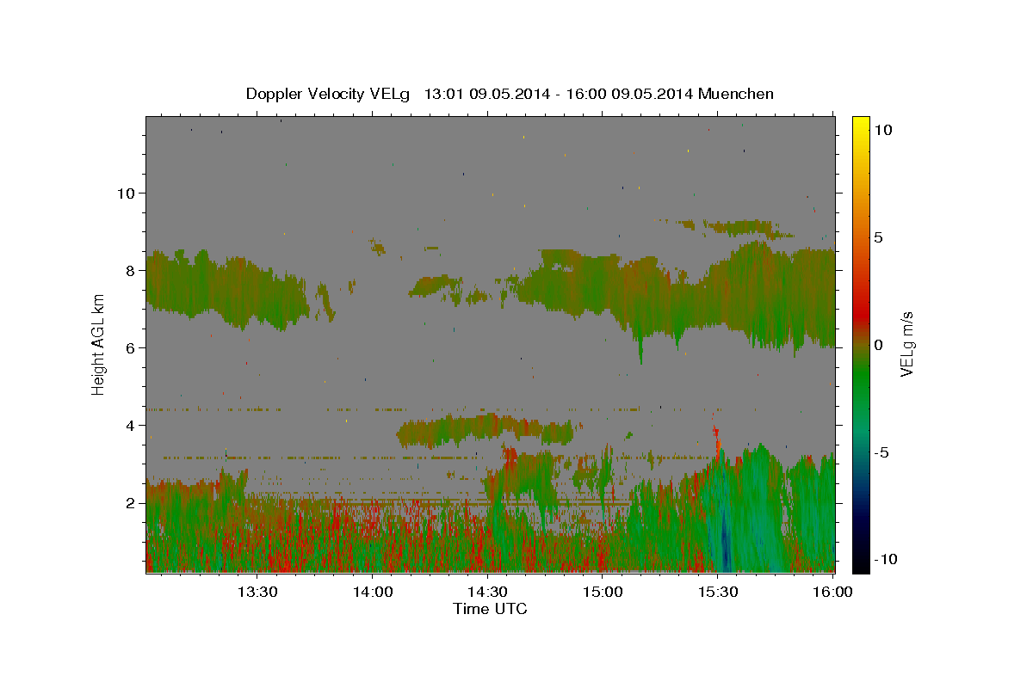Select the 13:30 time axis label
This screenshot has width=1033, height=688.
[x=258, y=593]
